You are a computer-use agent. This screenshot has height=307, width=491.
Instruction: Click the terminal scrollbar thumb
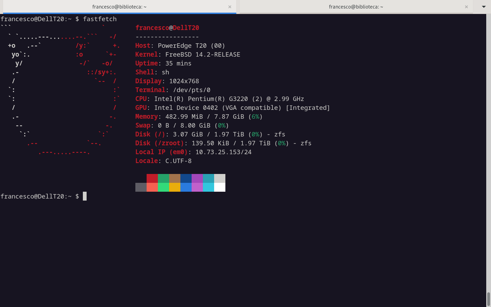pyautogui.click(x=488, y=299)
